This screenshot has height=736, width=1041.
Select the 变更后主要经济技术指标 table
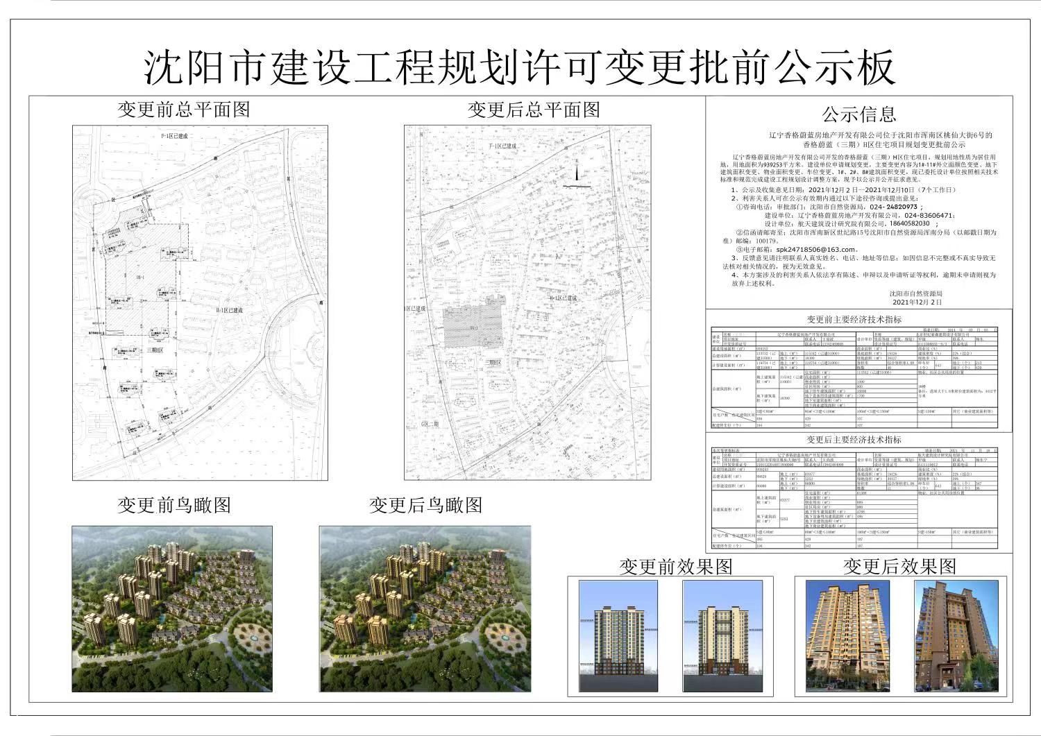tap(854, 499)
